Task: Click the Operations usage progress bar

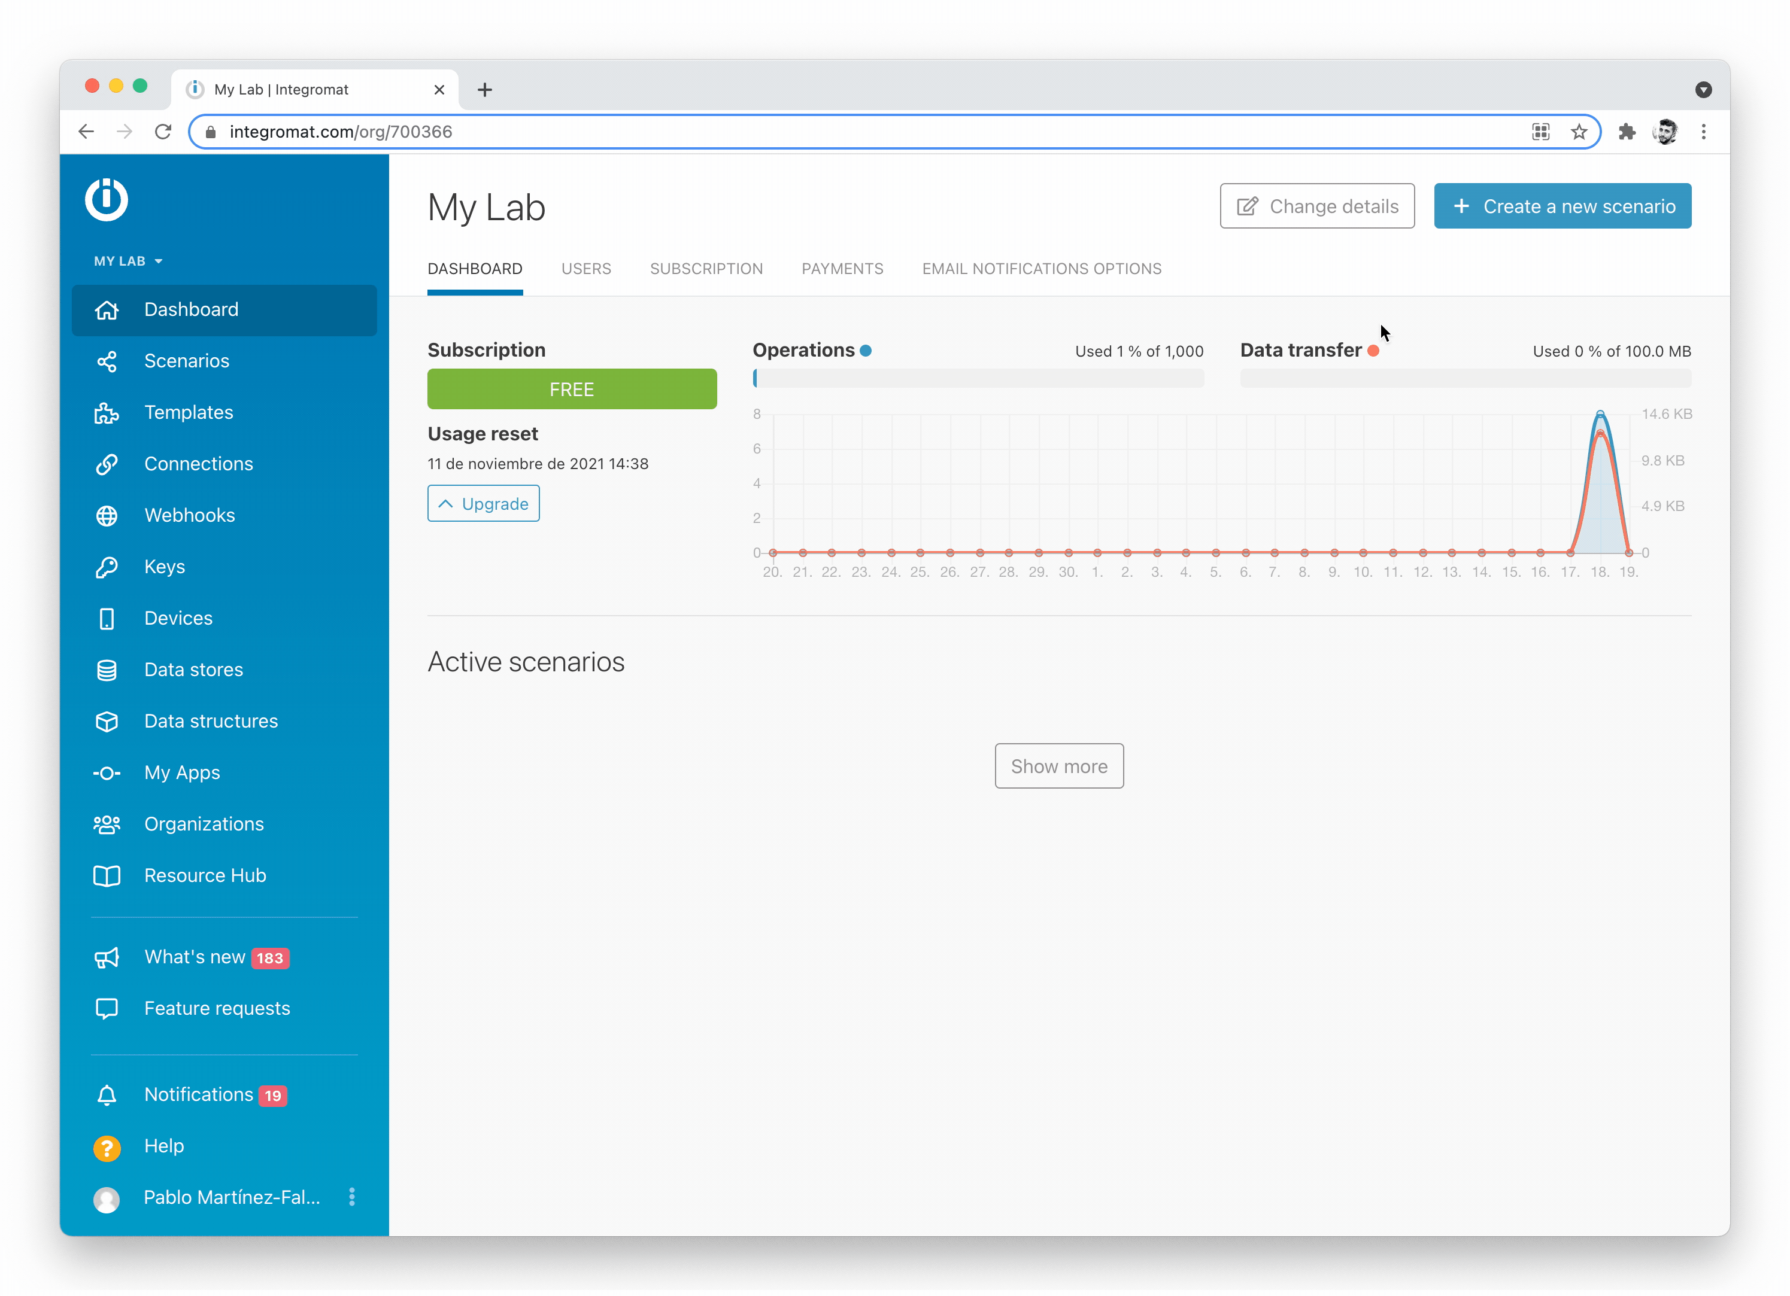Action: 978,379
